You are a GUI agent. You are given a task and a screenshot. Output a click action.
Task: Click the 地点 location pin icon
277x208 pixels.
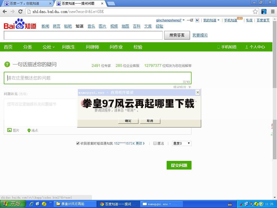click(x=29, y=131)
